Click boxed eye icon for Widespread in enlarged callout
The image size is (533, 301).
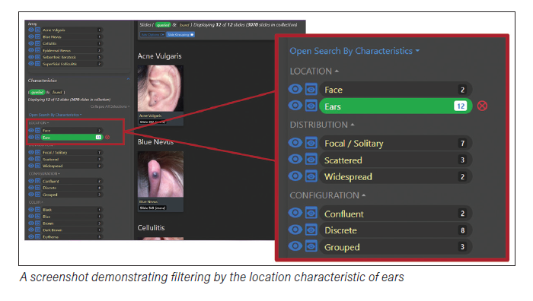(311, 176)
